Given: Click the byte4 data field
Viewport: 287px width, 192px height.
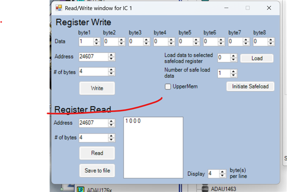Looking at the screenshot, I should 161,42.
